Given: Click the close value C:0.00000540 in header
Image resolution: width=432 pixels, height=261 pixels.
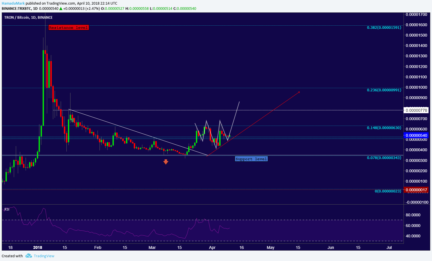Looking at the screenshot, I should tap(185, 8).
